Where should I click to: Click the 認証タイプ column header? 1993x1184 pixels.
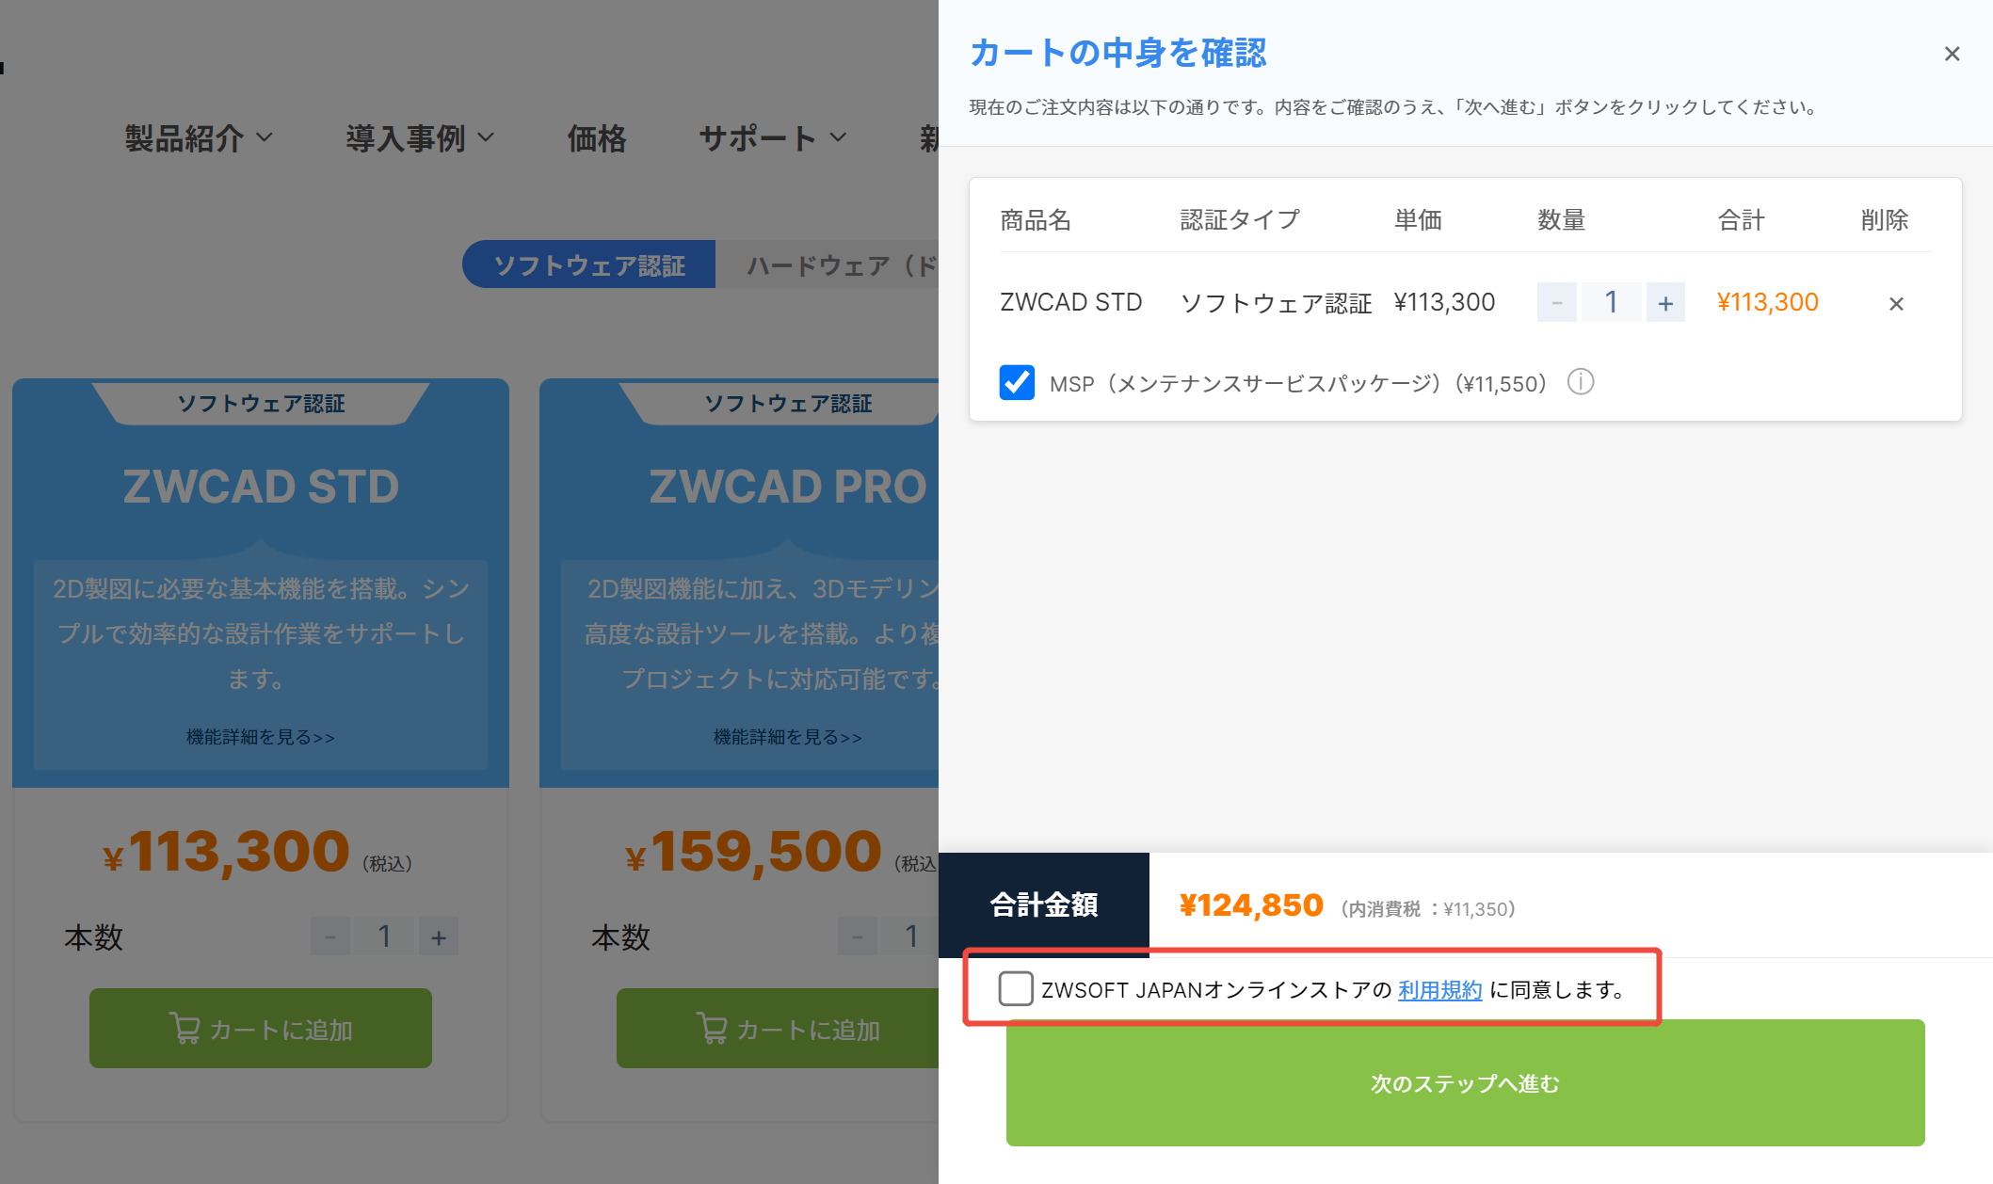[x=1240, y=219]
